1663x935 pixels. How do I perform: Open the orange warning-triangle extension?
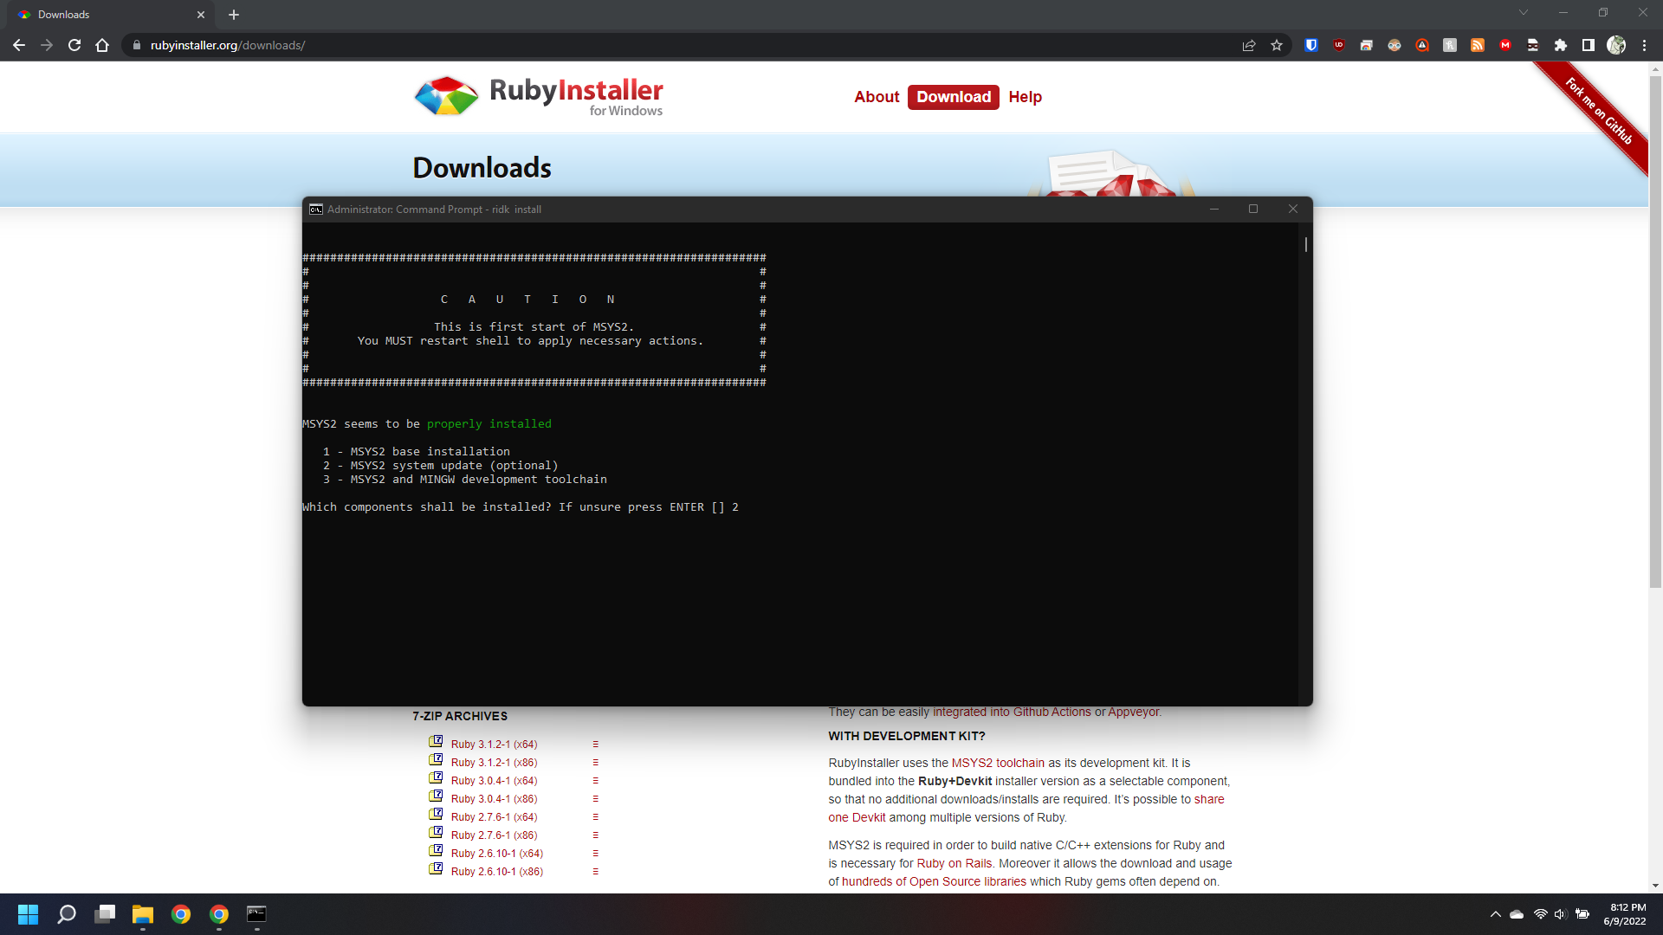tap(1422, 45)
